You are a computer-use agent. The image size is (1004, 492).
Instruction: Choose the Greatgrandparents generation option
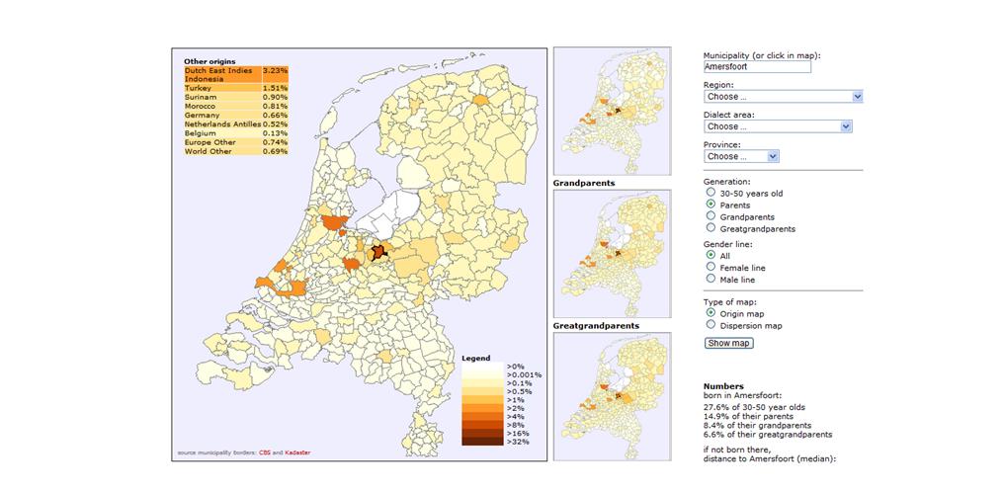pyautogui.click(x=711, y=228)
